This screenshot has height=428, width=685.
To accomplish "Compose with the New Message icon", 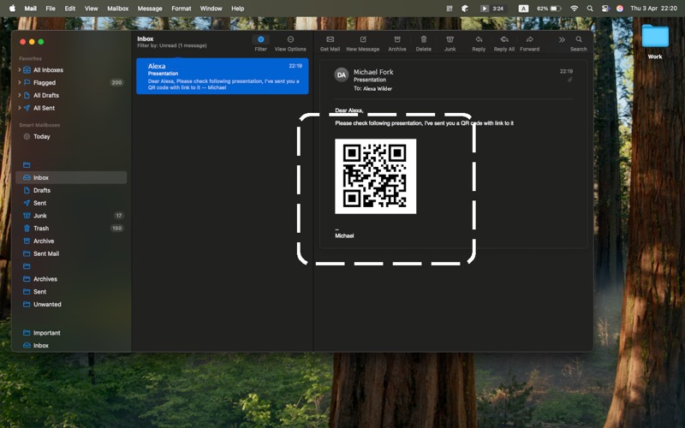I will point(362,39).
